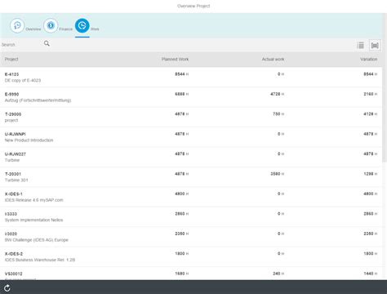Click variation 2160 H value
Image resolution: width=387 pixels, height=294 pixels.
point(371,94)
